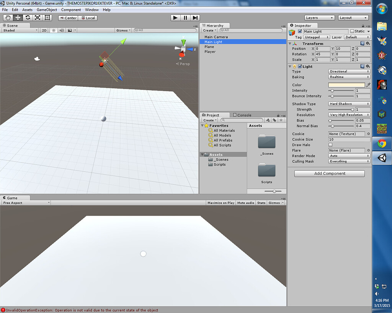Select the Rotate tool
The width and height of the screenshot is (392, 313).
27,18
